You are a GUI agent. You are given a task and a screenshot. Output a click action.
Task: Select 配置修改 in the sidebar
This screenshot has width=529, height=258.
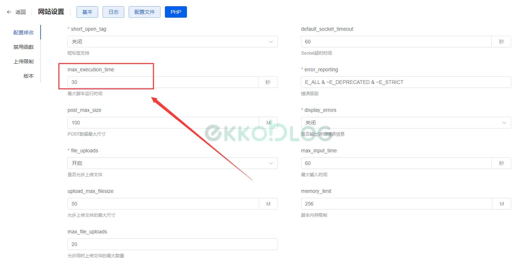click(x=24, y=33)
